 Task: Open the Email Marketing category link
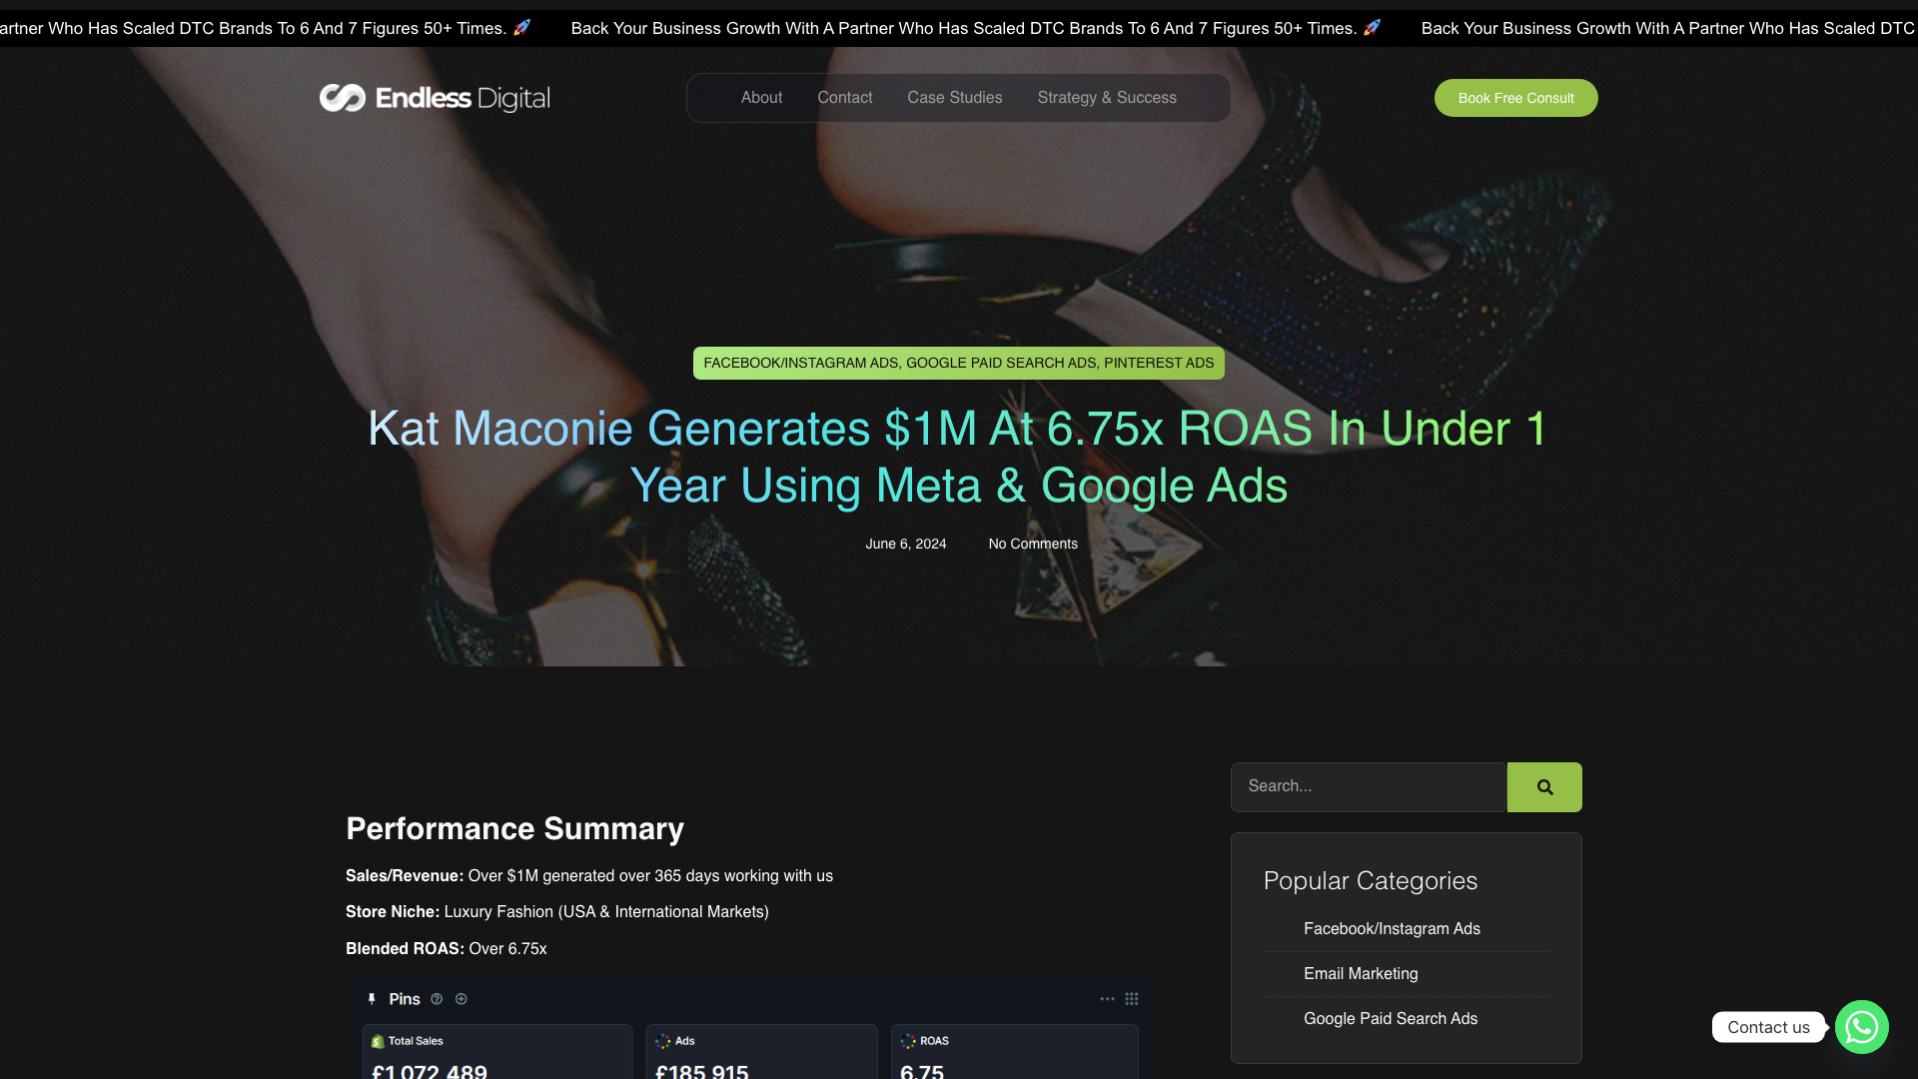tap(1361, 974)
